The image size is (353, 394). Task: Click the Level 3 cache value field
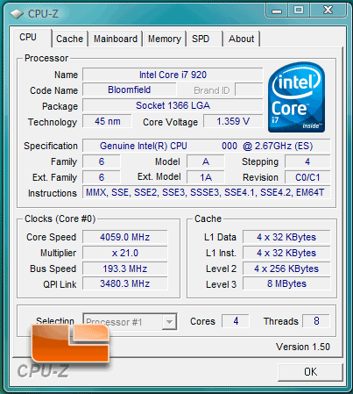286,283
